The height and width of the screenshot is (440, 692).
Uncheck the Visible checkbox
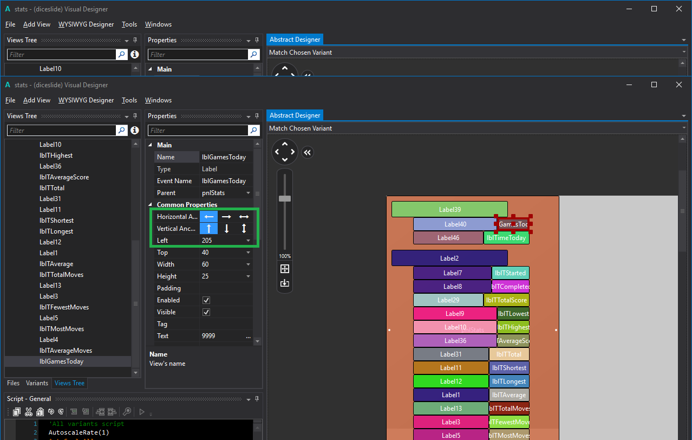pyautogui.click(x=206, y=312)
